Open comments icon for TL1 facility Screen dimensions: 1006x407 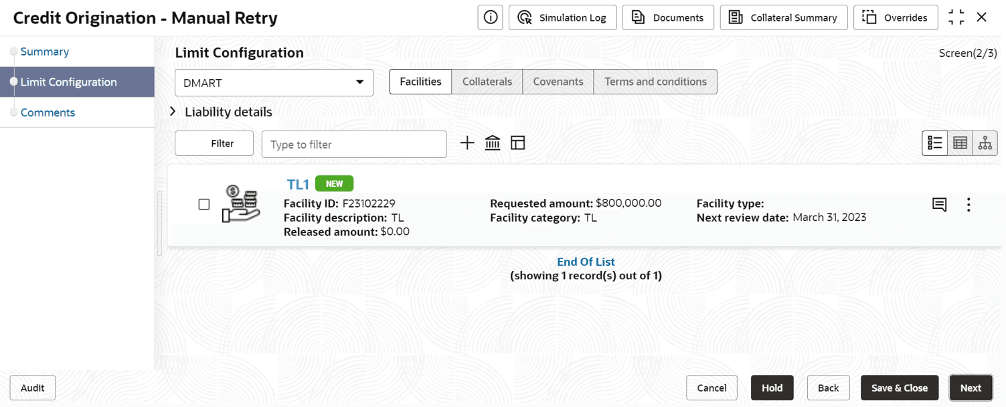(939, 205)
